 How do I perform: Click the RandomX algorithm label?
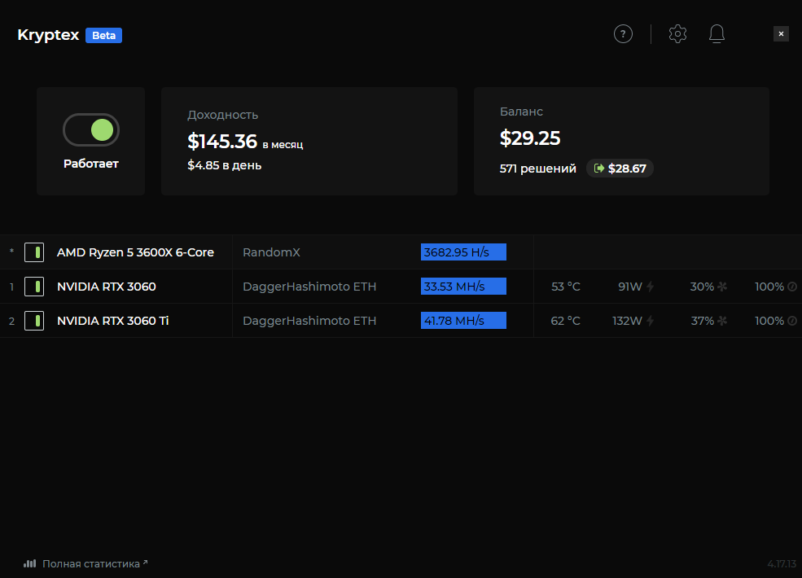271,252
